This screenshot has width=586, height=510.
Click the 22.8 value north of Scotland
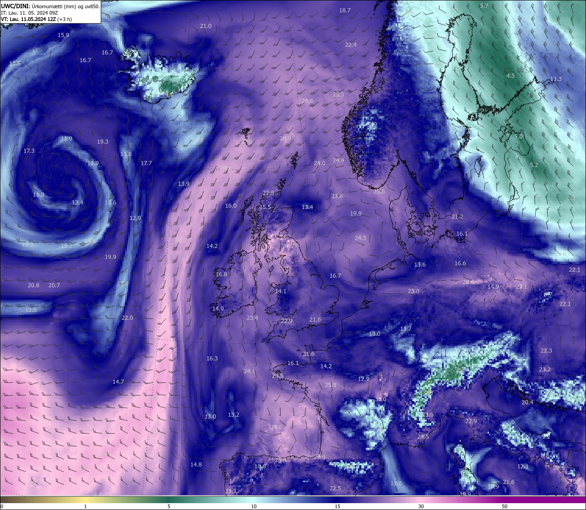(268, 193)
